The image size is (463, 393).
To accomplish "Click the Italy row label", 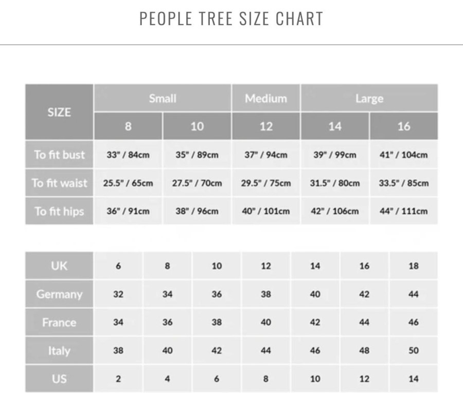I will [x=59, y=350].
